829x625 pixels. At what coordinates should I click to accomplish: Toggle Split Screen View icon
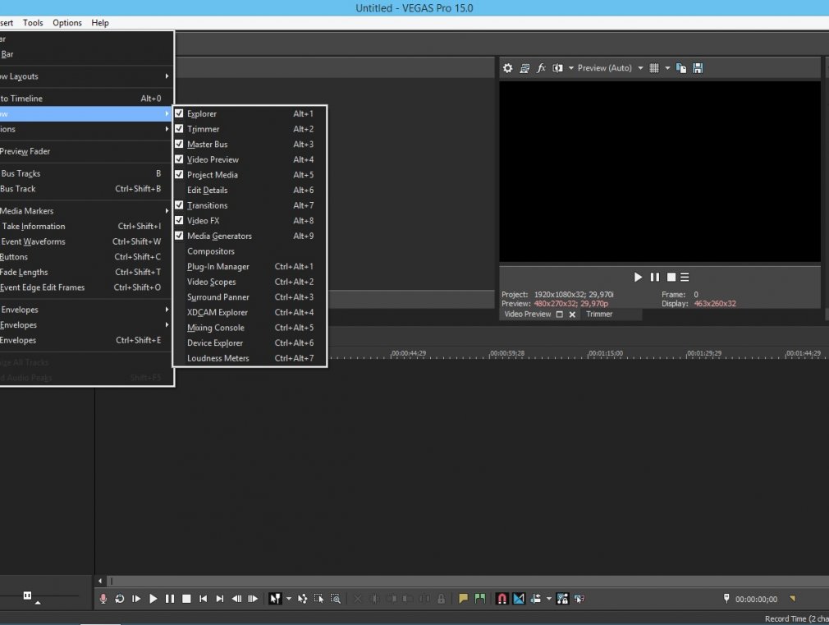point(557,68)
